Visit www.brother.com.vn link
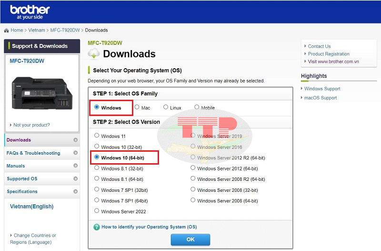This screenshot has width=381, height=251. click(333, 62)
